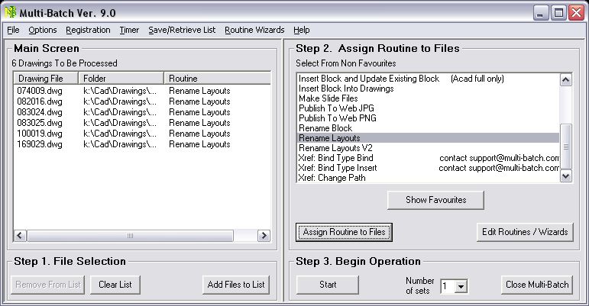589x306 pixels.
Task: Click the Routine column header
Action: (217, 79)
